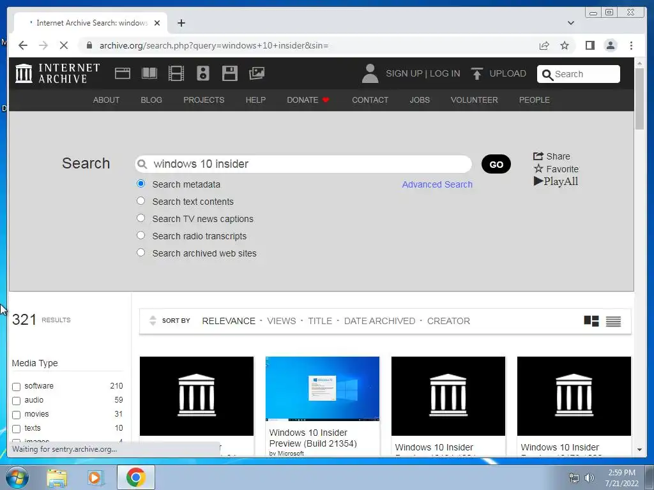The height and width of the screenshot is (490, 654).
Task: Open the ABOUT menu item
Action: (106, 100)
